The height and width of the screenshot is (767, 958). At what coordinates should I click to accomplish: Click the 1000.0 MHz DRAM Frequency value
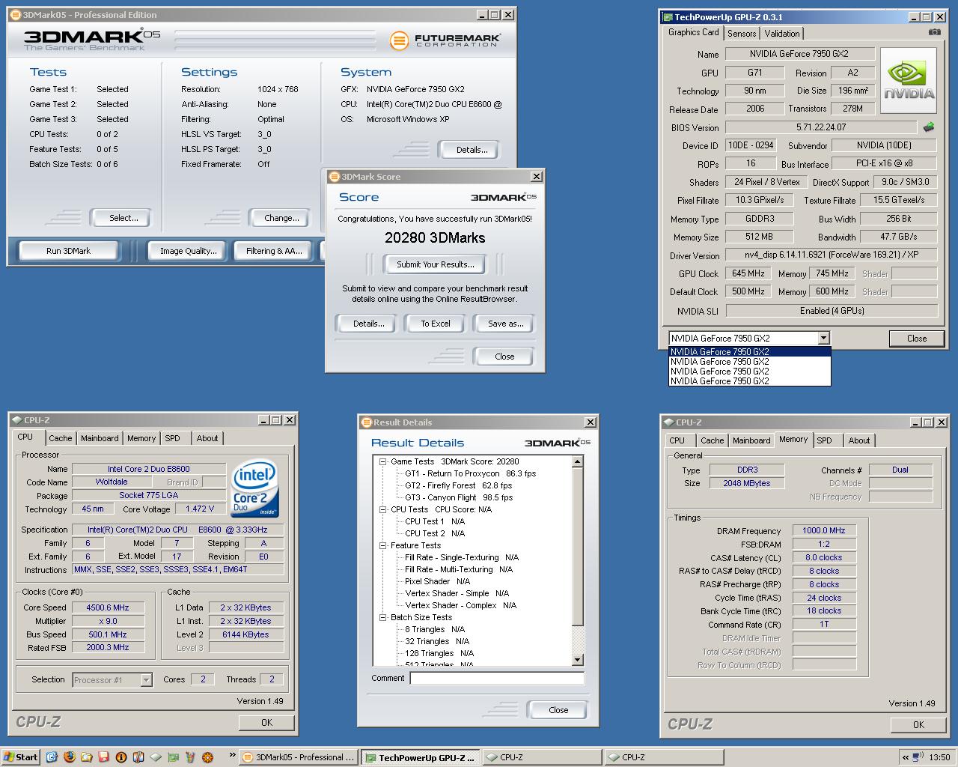tap(824, 530)
